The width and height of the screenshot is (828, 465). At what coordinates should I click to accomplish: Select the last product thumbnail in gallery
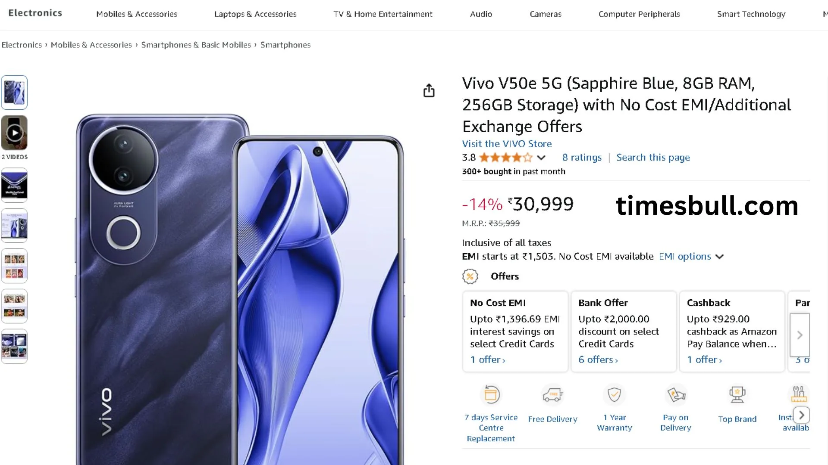[14, 346]
